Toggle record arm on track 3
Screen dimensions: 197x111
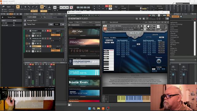48,46
